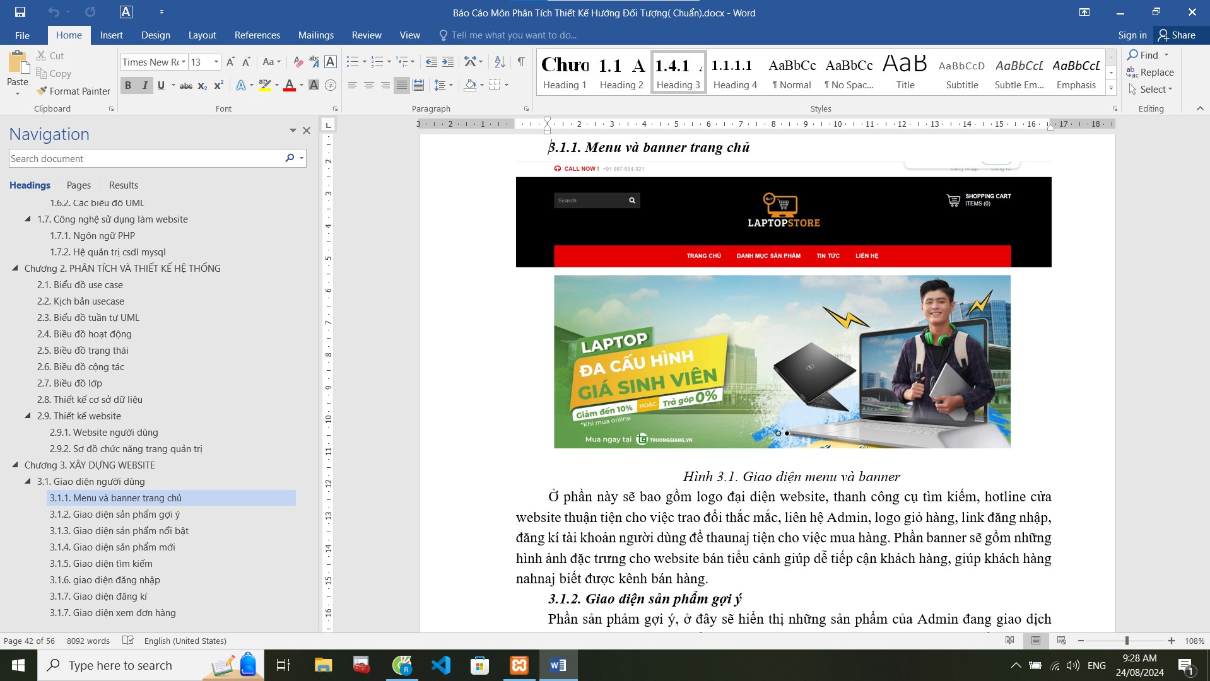Click Sign in link
1210x681 pixels.
click(1132, 35)
